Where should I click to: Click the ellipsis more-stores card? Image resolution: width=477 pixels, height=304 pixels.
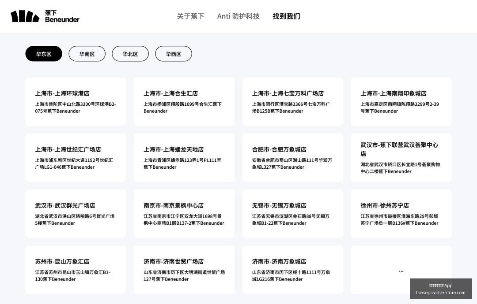coord(401,270)
